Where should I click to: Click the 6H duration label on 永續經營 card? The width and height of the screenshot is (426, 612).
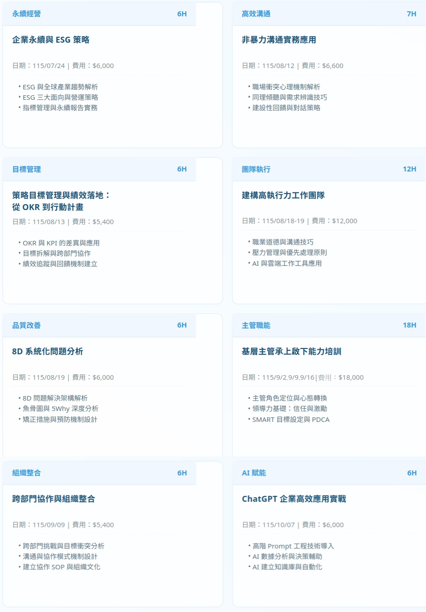pos(181,14)
